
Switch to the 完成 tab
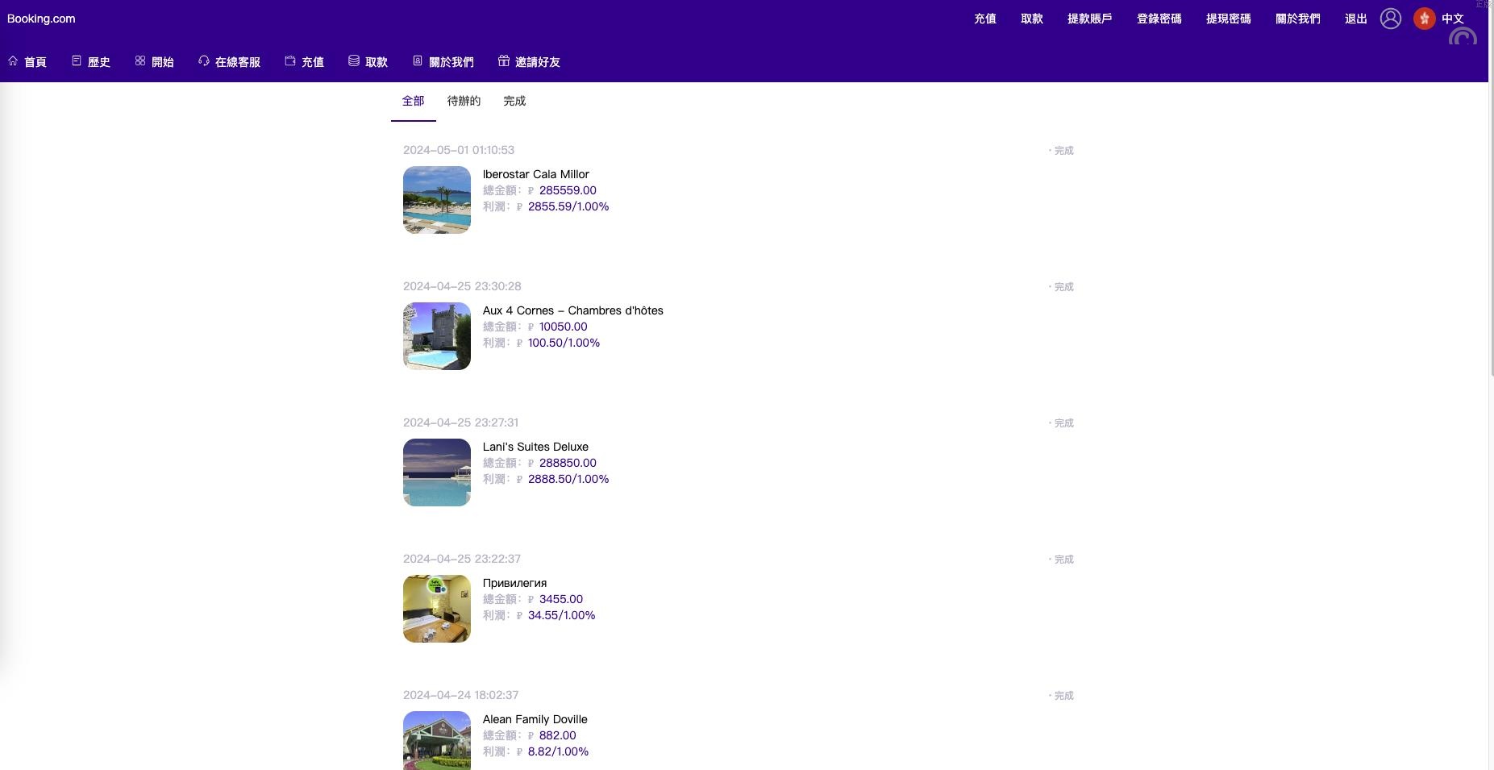514,101
